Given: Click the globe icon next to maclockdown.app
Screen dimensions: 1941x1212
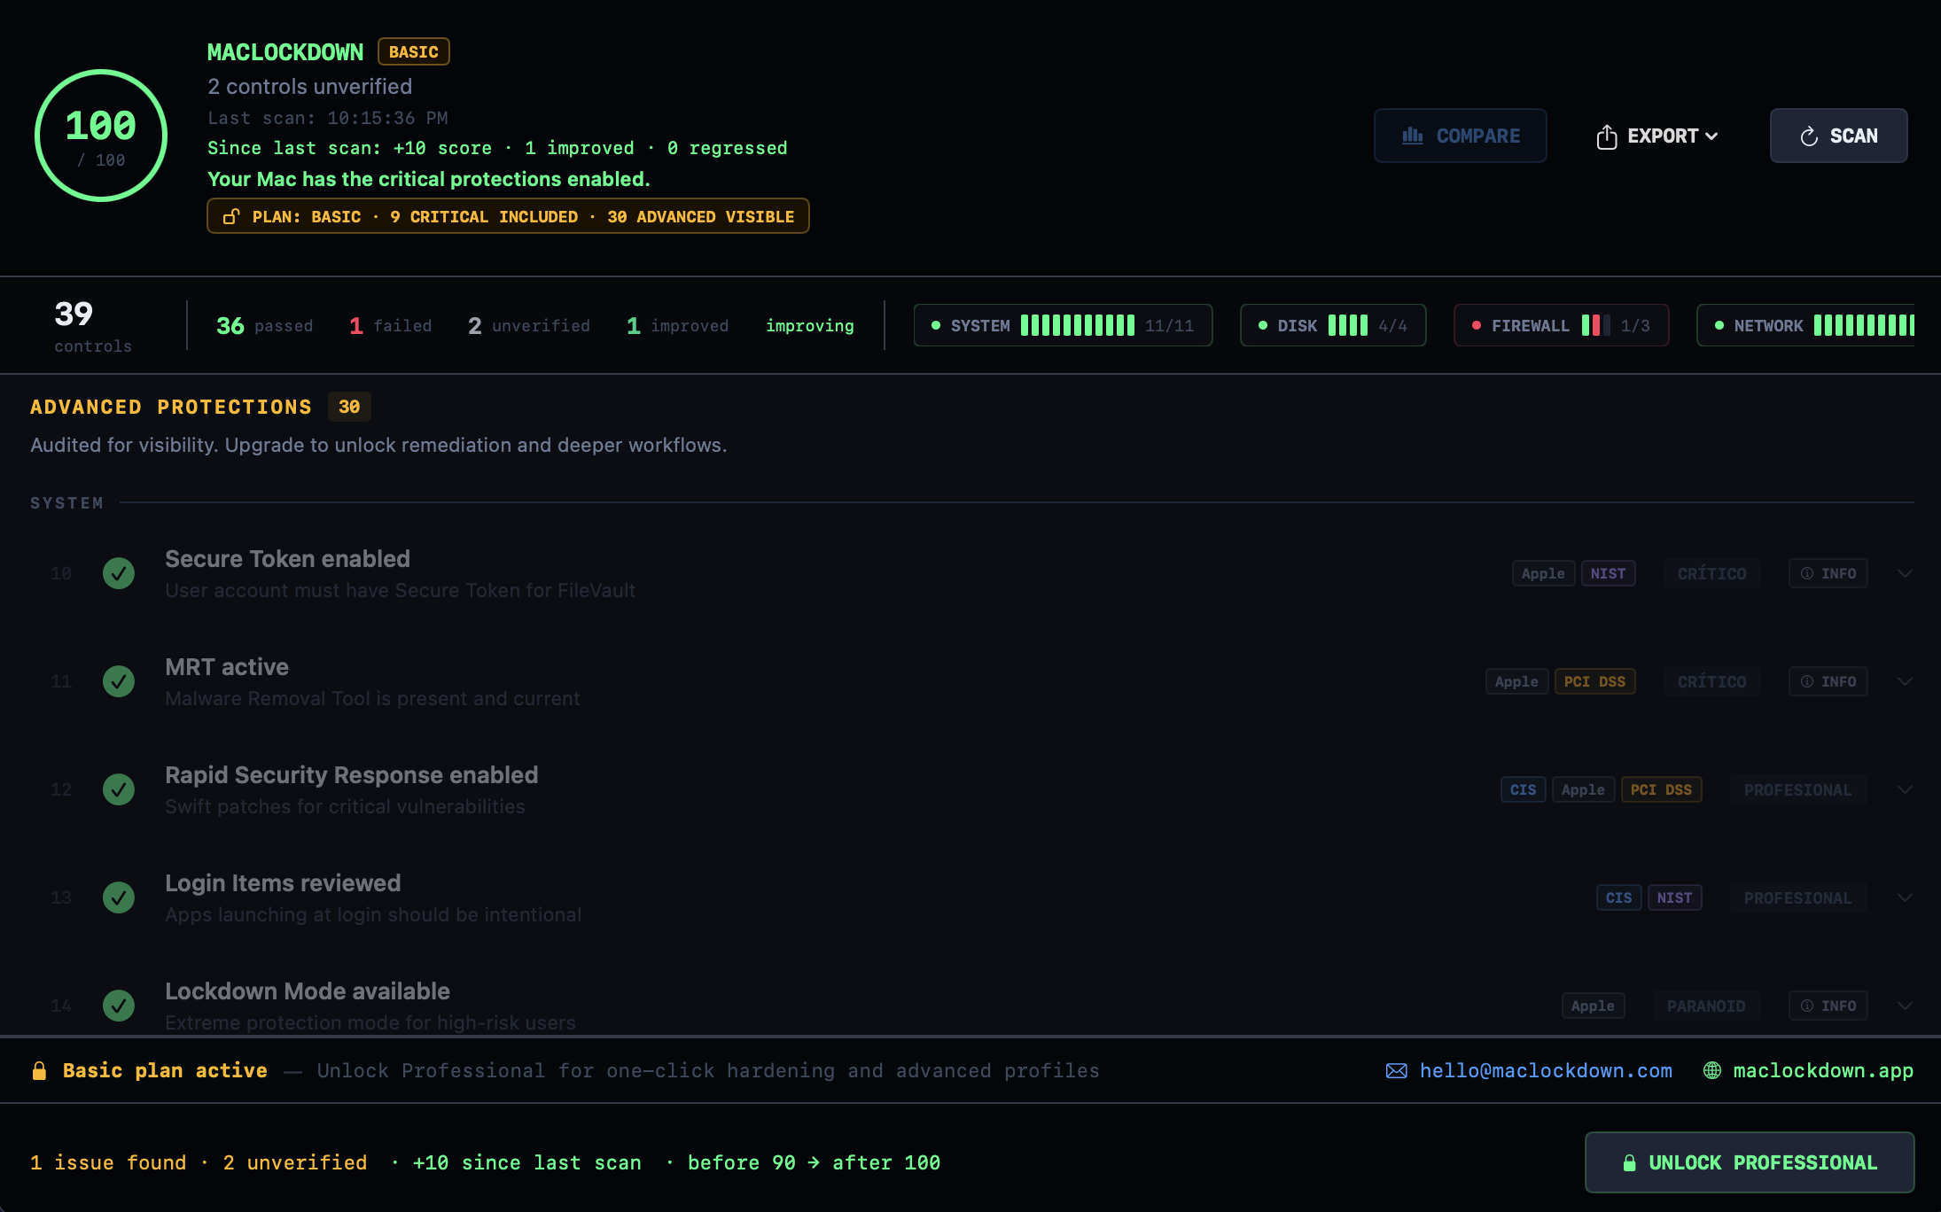Looking at the screenshot, I should coord(1712,1070).
